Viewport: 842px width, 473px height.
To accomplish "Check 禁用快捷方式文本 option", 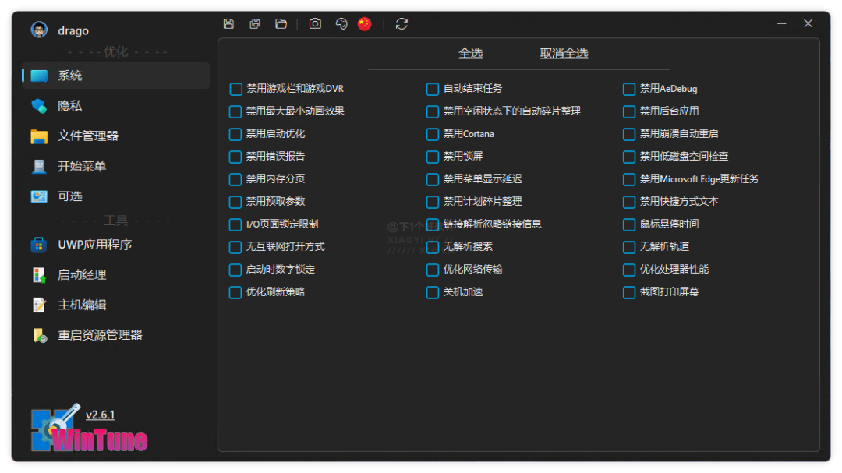I will [629, 202].
